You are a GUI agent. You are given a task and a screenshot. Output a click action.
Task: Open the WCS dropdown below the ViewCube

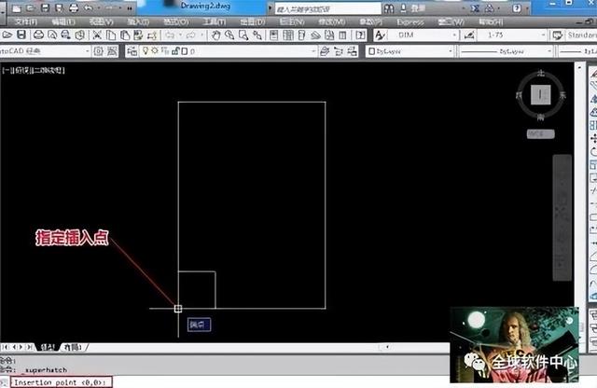[541, 134]
